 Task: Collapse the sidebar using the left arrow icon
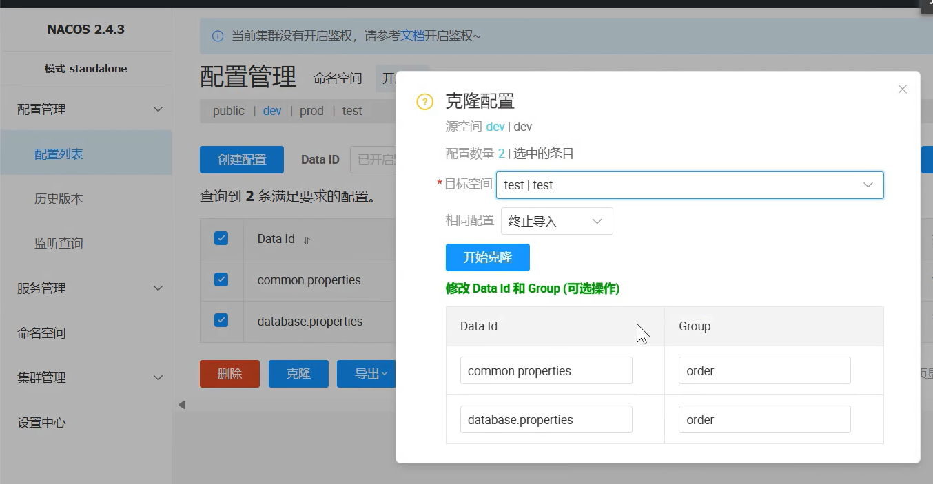coord(182,405)
